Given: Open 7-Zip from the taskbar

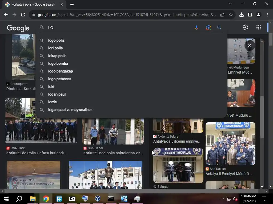Looking at the screenshot, I should tap(72, 198).
